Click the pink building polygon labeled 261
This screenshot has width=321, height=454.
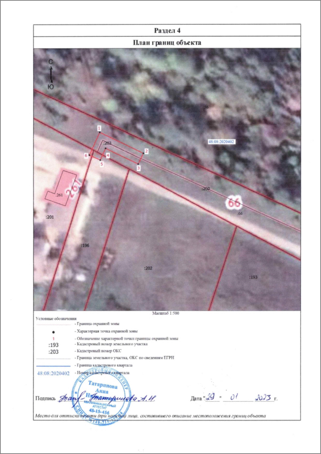pyautogui.click(x=60, y=187)
